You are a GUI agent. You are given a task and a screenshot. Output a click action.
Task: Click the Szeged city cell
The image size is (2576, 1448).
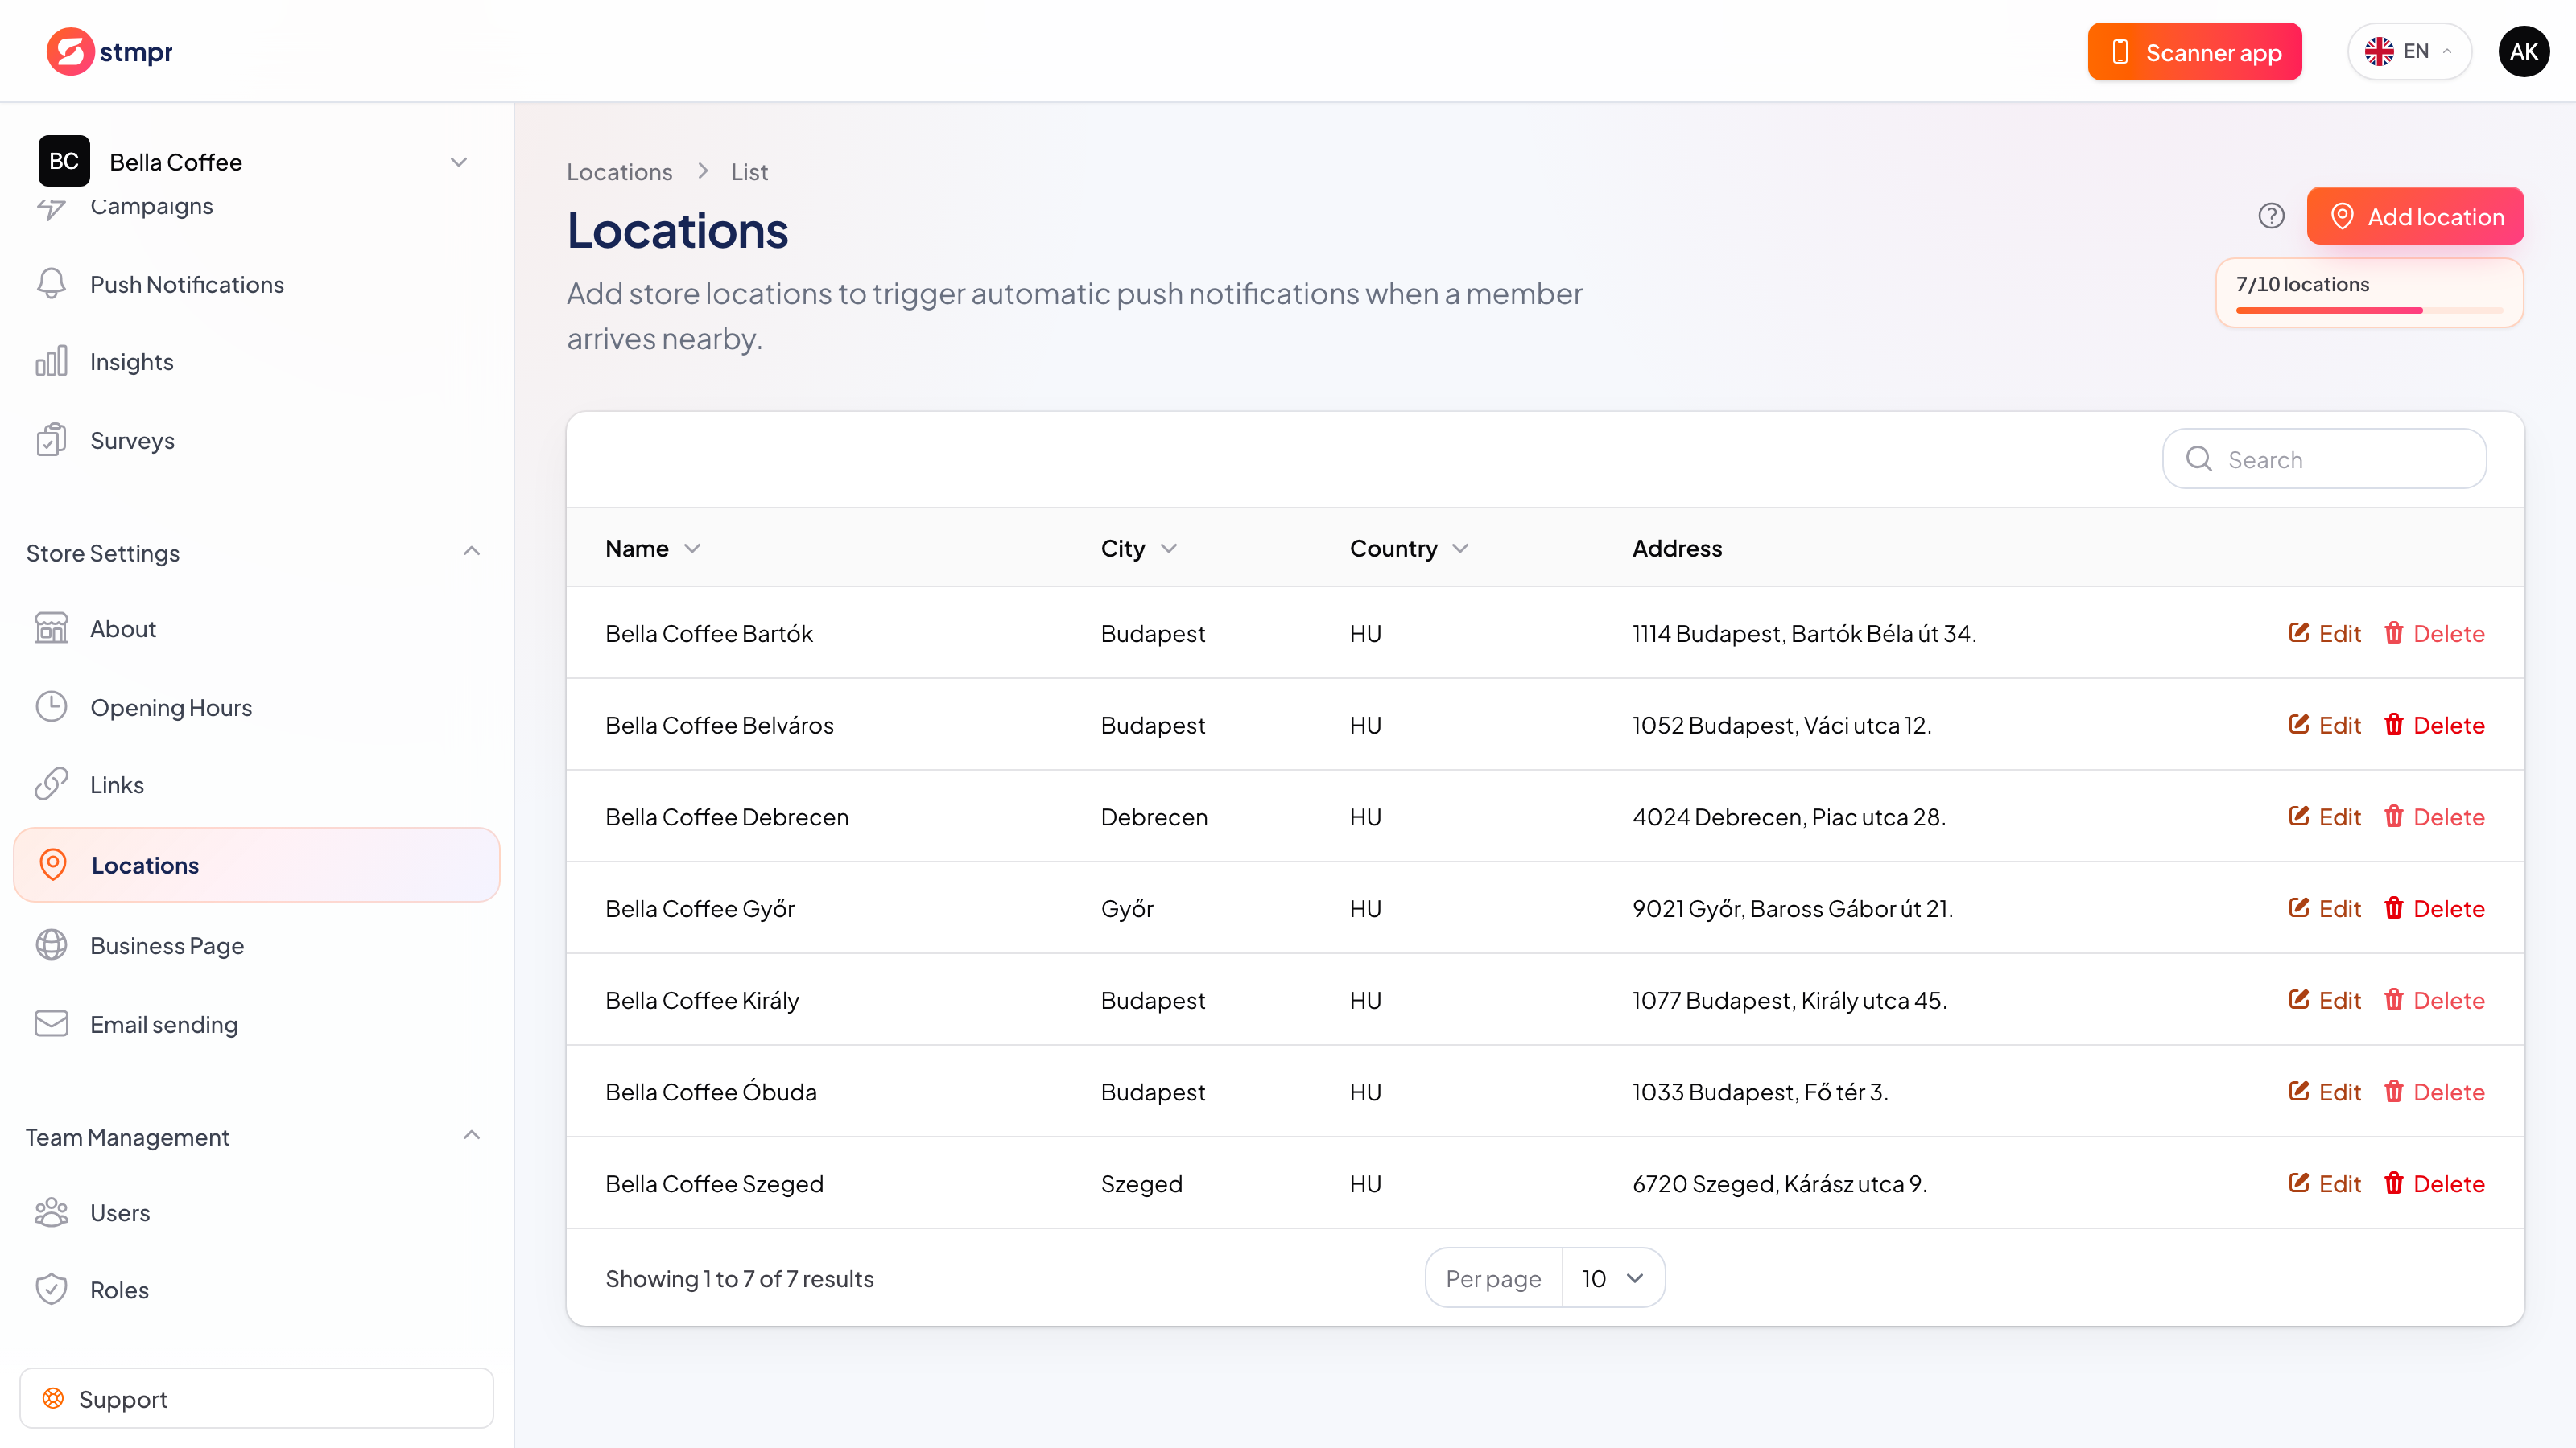[1141, 1183]
